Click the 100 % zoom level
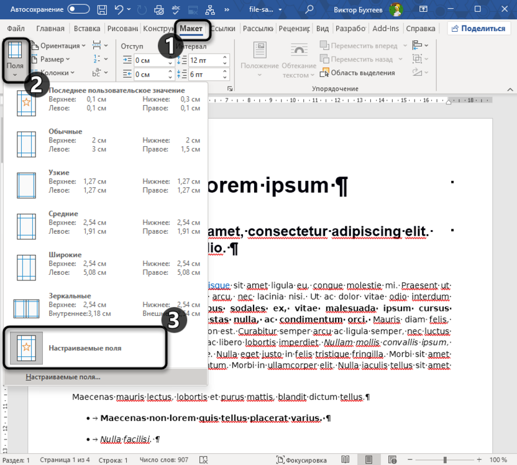Viewport: 517px width, 465px height. tap(498, 460)
